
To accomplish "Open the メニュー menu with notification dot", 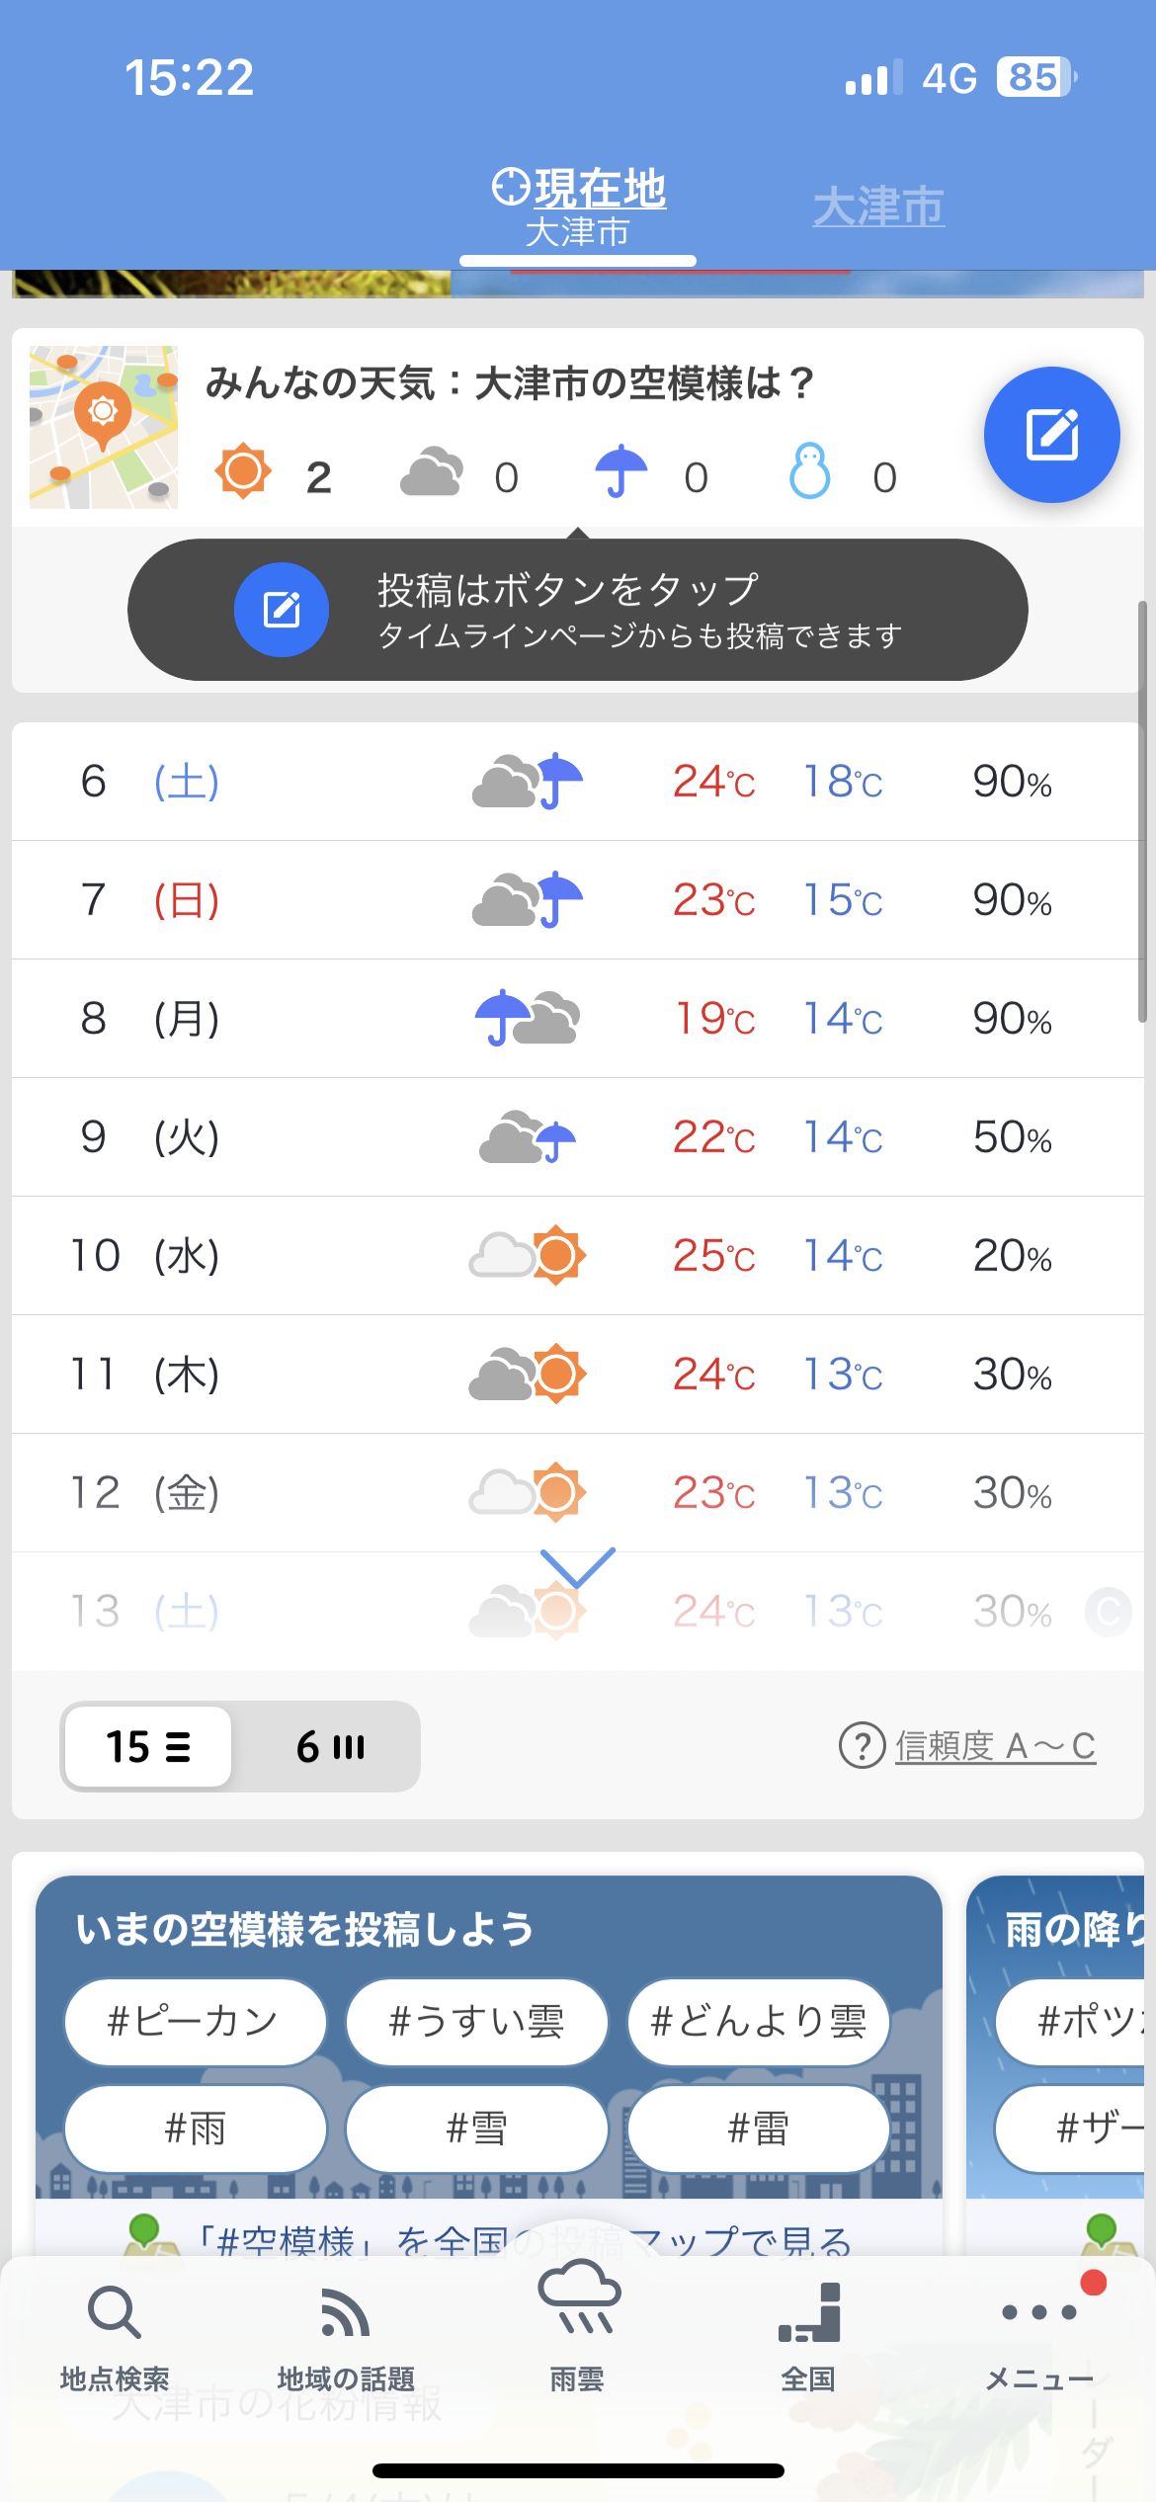I will 1039,2336.
